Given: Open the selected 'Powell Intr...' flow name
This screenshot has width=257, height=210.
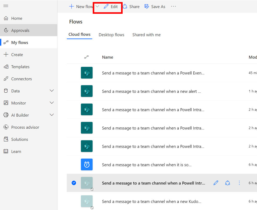Looking at the screenshot, I should pyautogui.click(x=154, y=183).
